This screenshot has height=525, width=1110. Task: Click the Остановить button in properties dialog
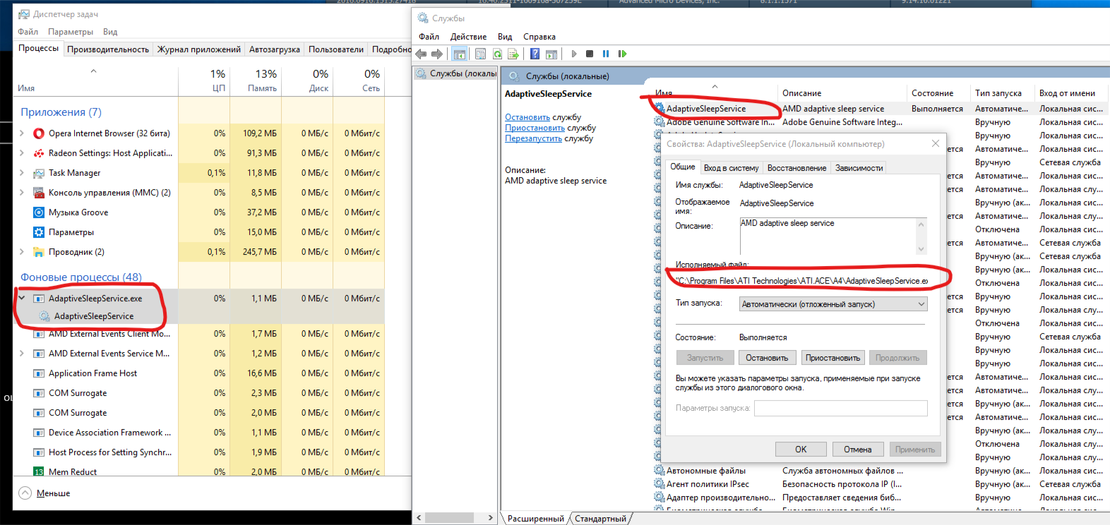(767, 358)
